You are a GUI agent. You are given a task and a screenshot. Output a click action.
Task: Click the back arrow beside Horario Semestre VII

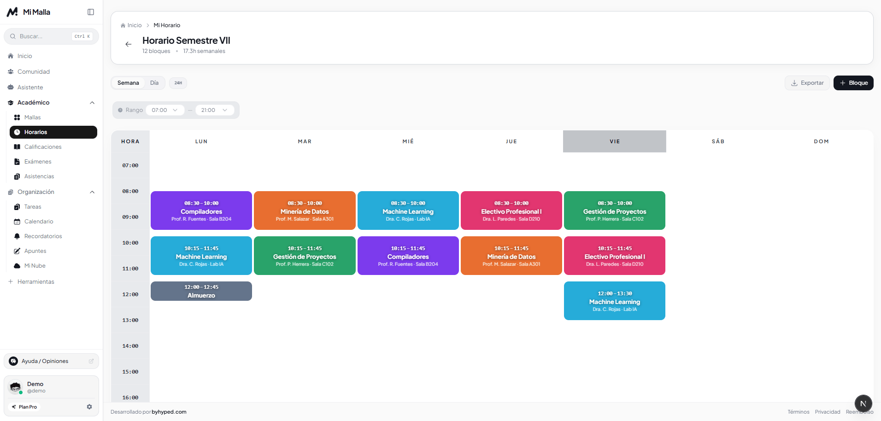point(129,44)
